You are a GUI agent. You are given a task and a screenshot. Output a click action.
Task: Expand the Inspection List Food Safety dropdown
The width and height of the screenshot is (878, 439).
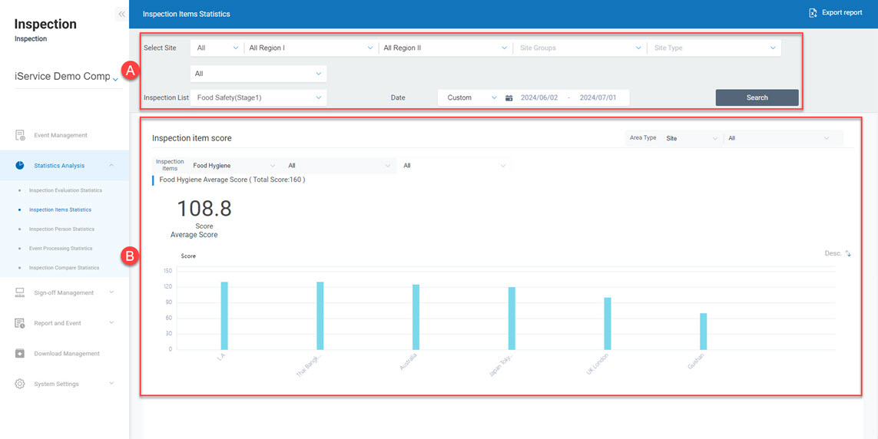pos(258,97)
